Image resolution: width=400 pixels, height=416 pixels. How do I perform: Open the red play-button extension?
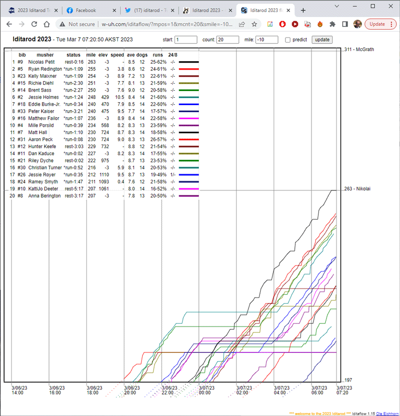pyautogui.click(x=295, y=24)
